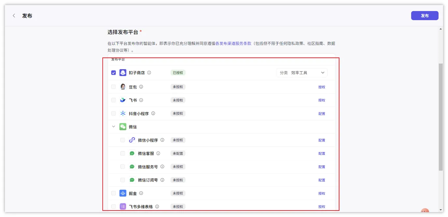The width and height of the screenshot is (448, 217).
Task: Click the 选择发布平台 heading
Action: tap(123, 32)
